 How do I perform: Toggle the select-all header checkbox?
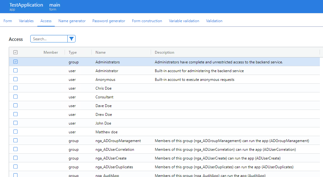[x=16, y=52]
